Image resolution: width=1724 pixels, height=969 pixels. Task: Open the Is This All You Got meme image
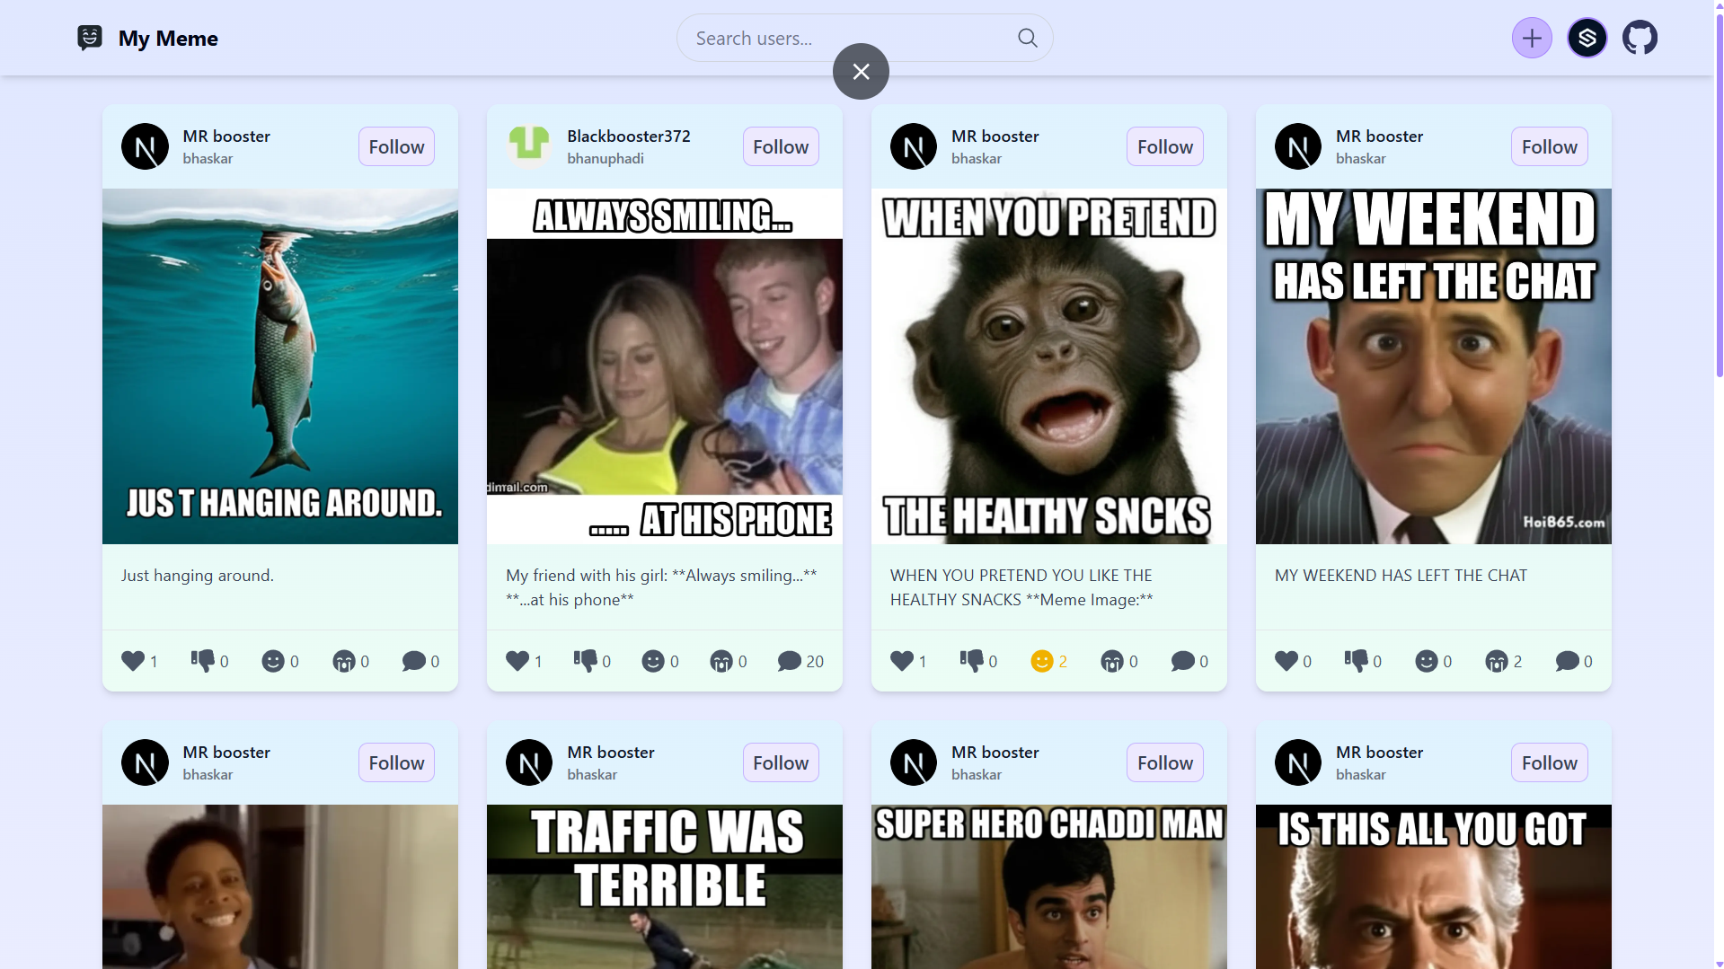[x=1434, y=886]
